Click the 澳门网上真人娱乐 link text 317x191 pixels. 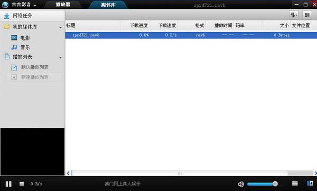pos(123,184)
